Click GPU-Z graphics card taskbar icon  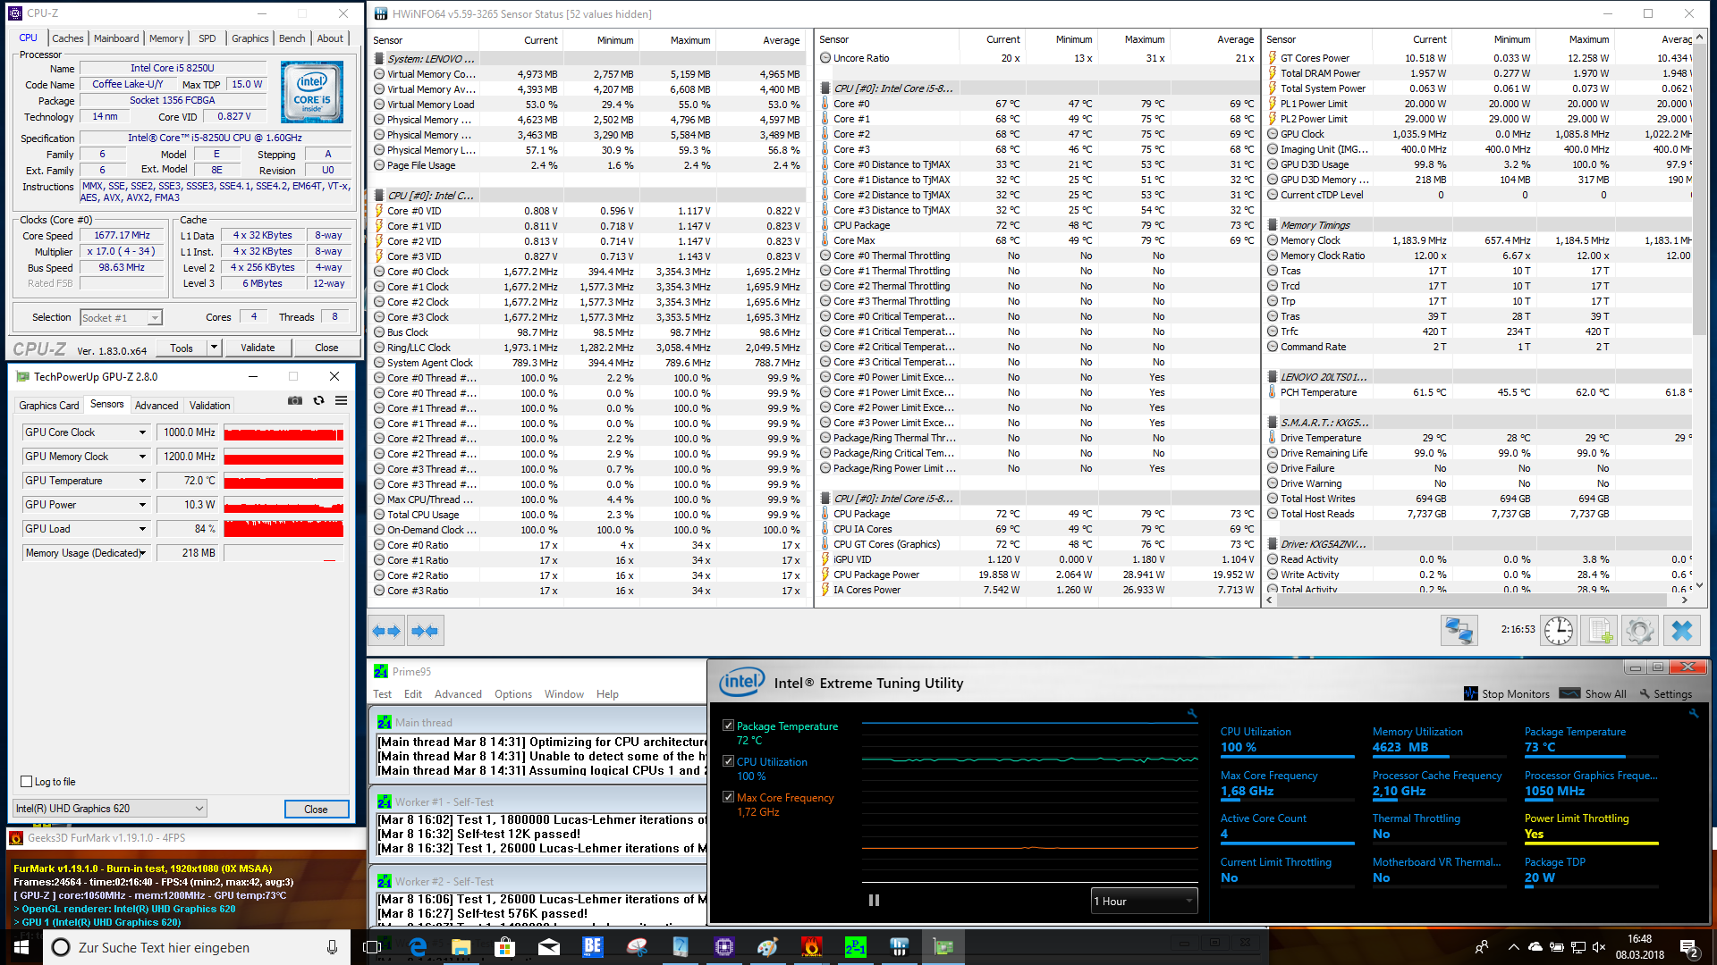click(943, 947)
